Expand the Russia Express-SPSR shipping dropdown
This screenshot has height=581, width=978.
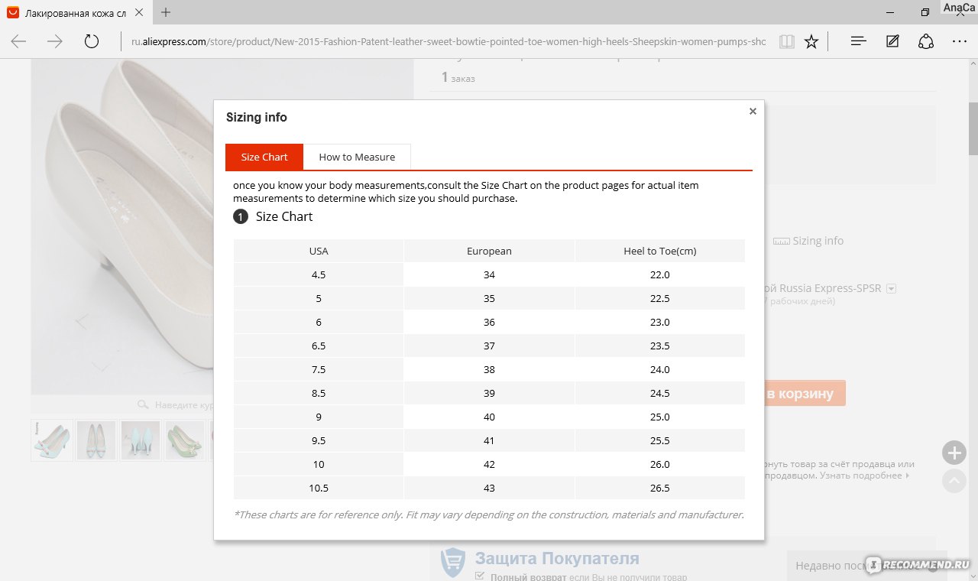(x=891, y=289)
